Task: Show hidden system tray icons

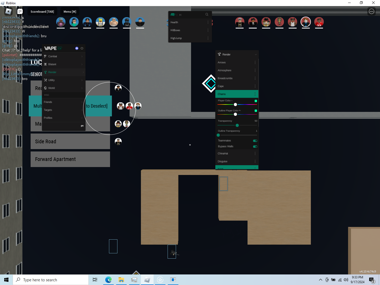Action: click(x=321, y=280)
